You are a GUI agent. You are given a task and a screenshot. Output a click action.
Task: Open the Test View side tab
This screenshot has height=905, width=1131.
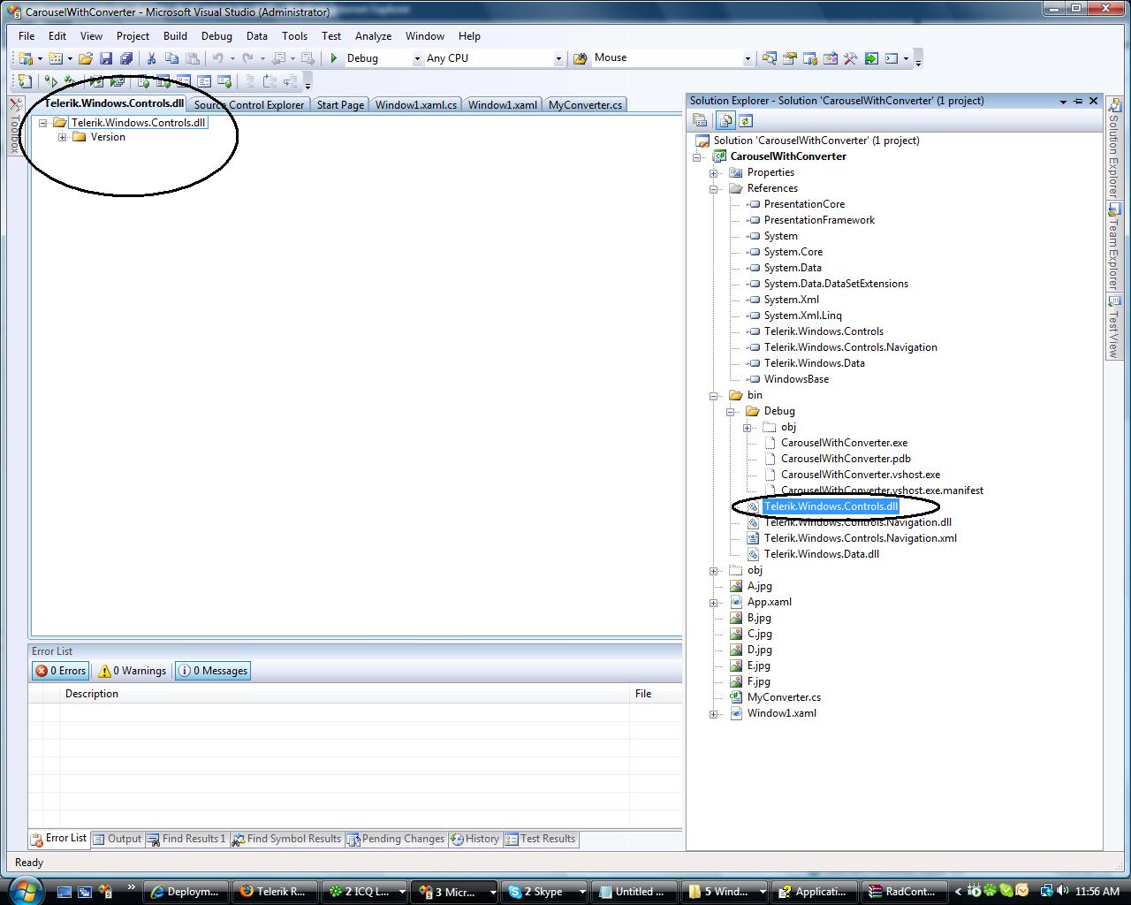(1113, 326)
